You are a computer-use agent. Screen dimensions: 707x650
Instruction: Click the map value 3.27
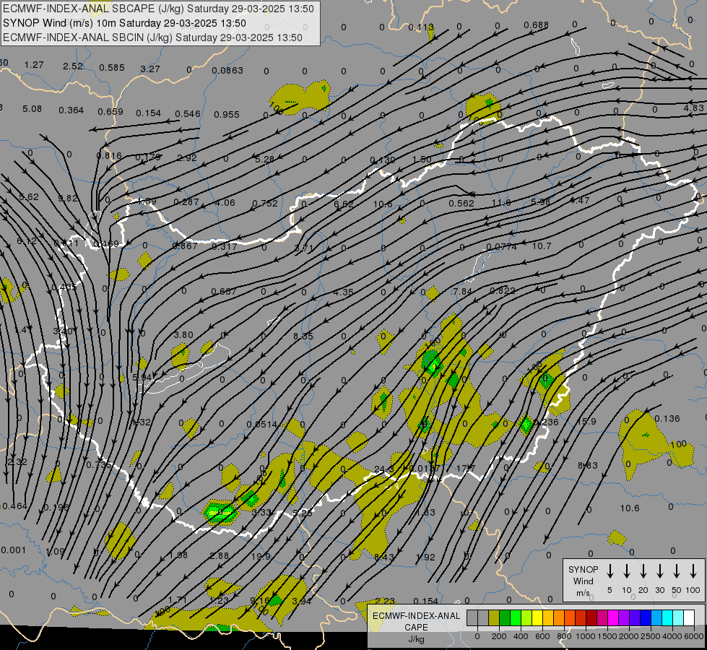point(150,69)
